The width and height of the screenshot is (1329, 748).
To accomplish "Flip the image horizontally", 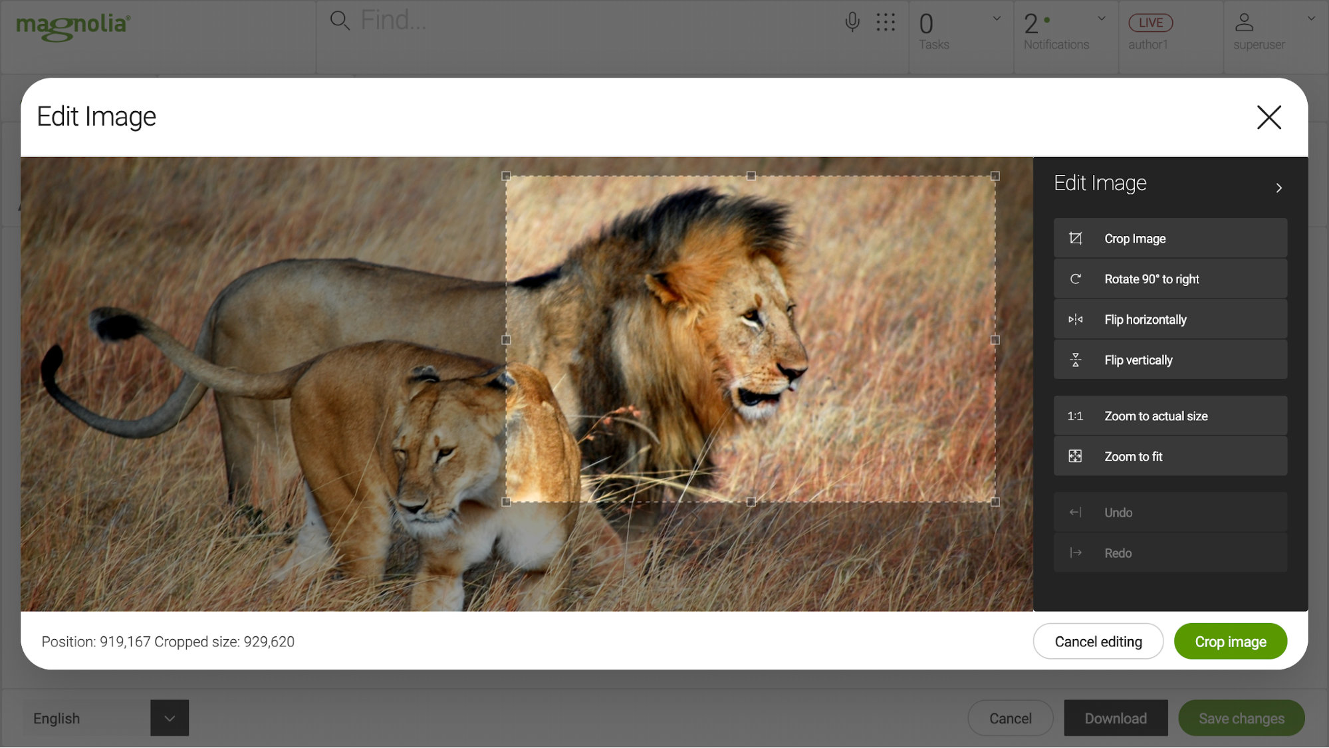I will [1169, 319].
